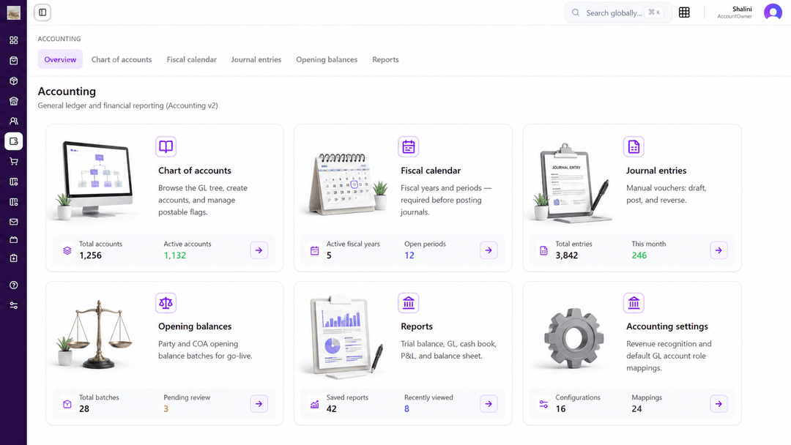Click the file icon beside Total entries
The width and height of the screenshot is (791, 445).
(x=543, y=250)
